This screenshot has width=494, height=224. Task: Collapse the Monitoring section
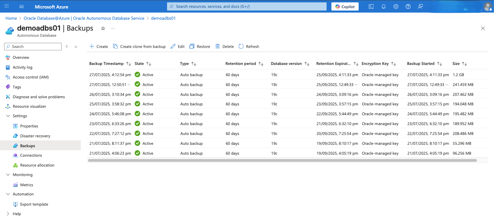point(8,174)
